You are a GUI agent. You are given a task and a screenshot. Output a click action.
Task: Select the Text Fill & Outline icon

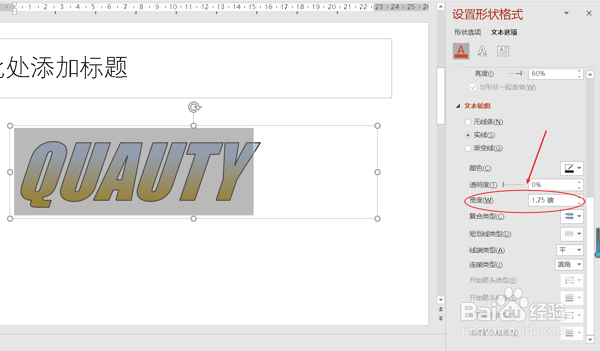coord(461,51)
